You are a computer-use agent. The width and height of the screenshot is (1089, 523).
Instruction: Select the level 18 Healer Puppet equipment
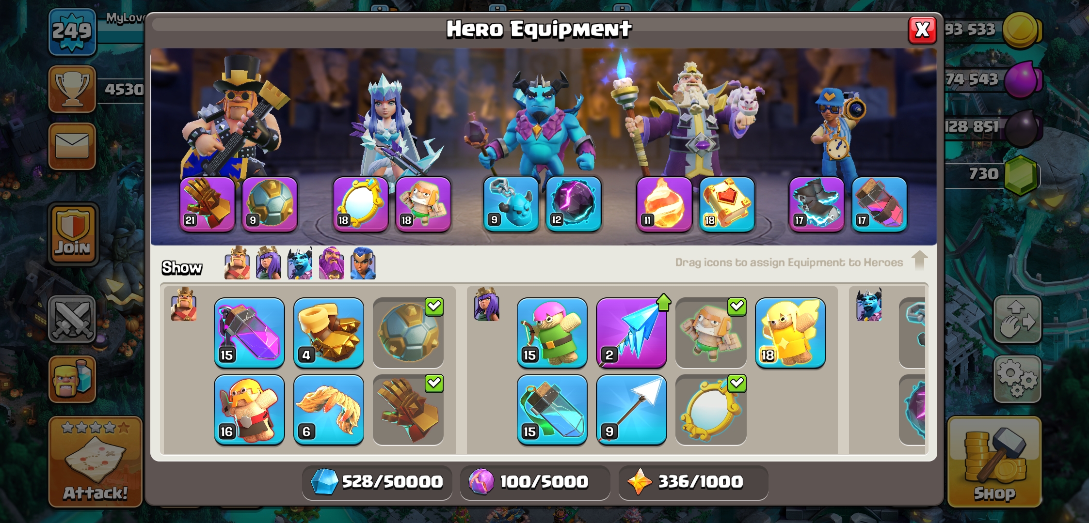coord(790,333)
